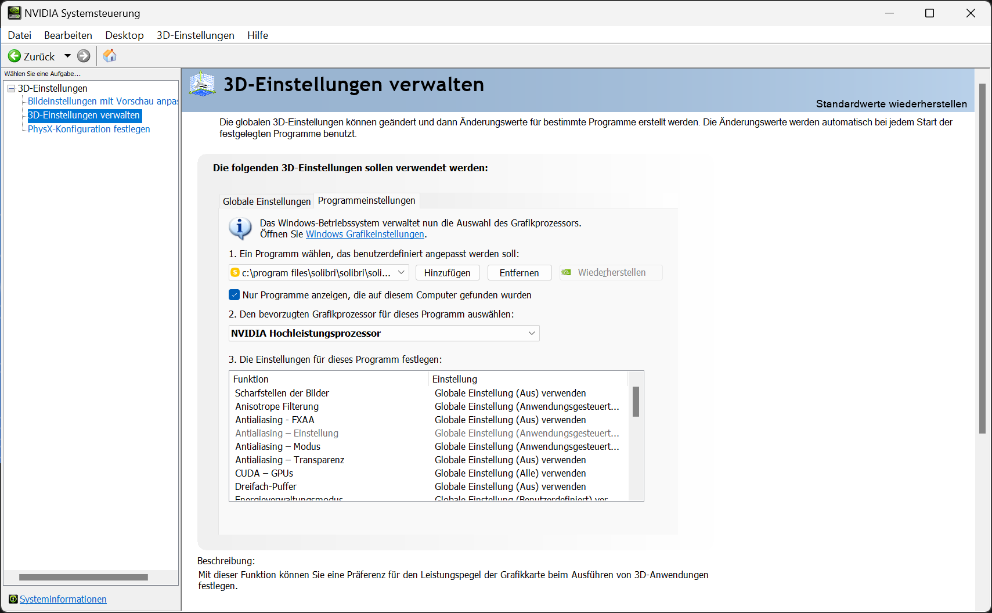Select the Antialiasing – Transparenz row
The width and height of the screenshot is (992, 613).
tap(428, 460)
